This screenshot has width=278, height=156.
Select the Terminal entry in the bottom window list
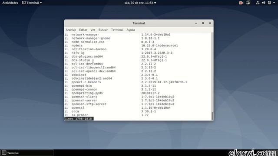[27, 153]
